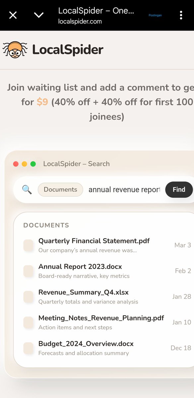
Task: Click 'Action items and next steps' description
Action: click(x=75, y=327)
